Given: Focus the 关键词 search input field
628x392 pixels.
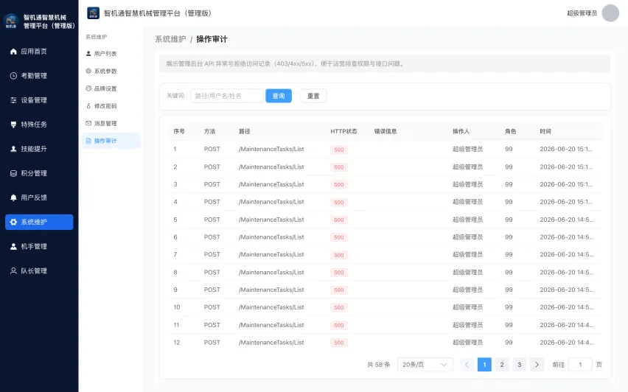Looking at the screenshot, I should pyautogui.click(x=227, y=96).
